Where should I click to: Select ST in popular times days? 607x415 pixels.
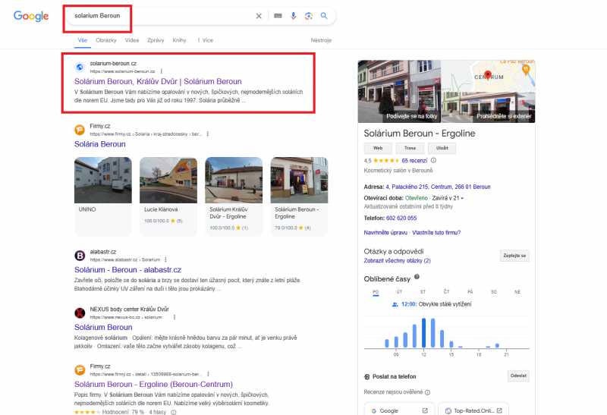click(423, 292)
